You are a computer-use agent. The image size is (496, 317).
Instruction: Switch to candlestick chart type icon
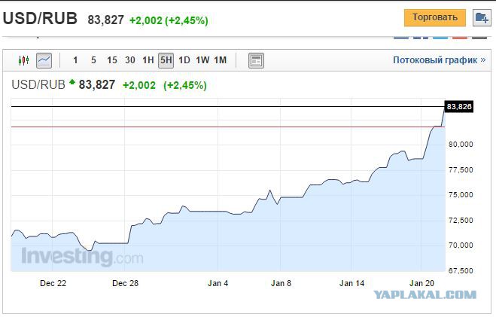click(24, 60)
